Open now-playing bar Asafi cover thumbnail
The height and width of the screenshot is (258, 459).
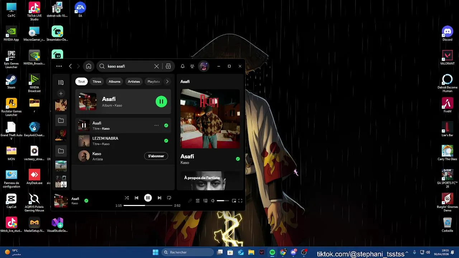pos(61,201)
